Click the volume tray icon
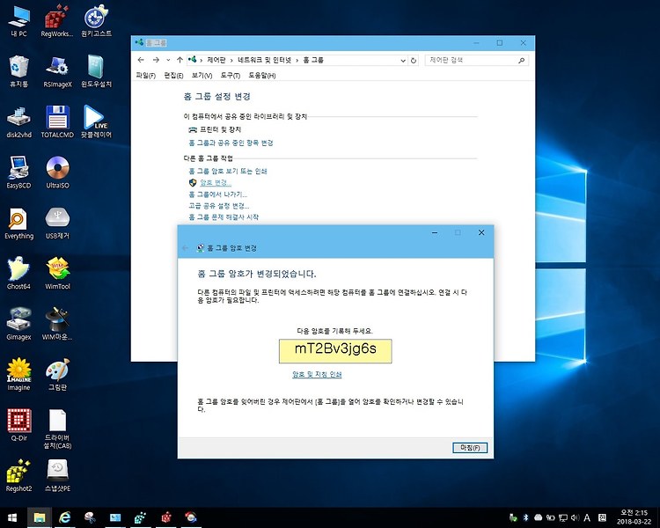The width and height of the screenshot is (660, 528). tap(575, 517)
